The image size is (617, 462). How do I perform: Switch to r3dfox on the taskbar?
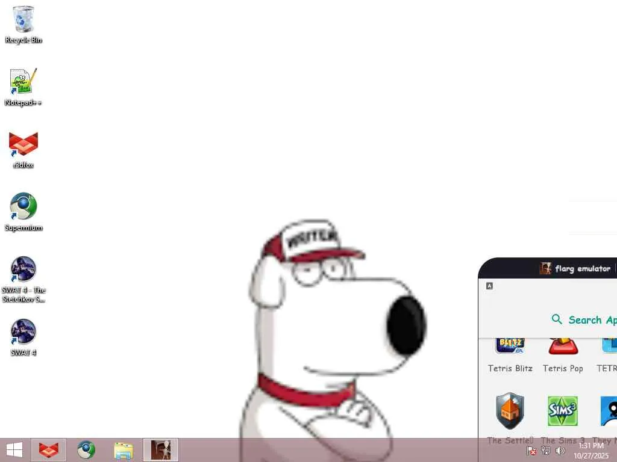(49, 450)
